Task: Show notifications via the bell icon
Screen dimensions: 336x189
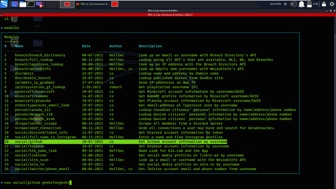Action: pyautogui.click(x=301, y=4)
